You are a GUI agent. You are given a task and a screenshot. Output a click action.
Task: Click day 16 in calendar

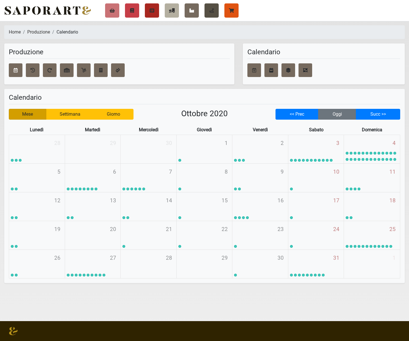[260, 207]
